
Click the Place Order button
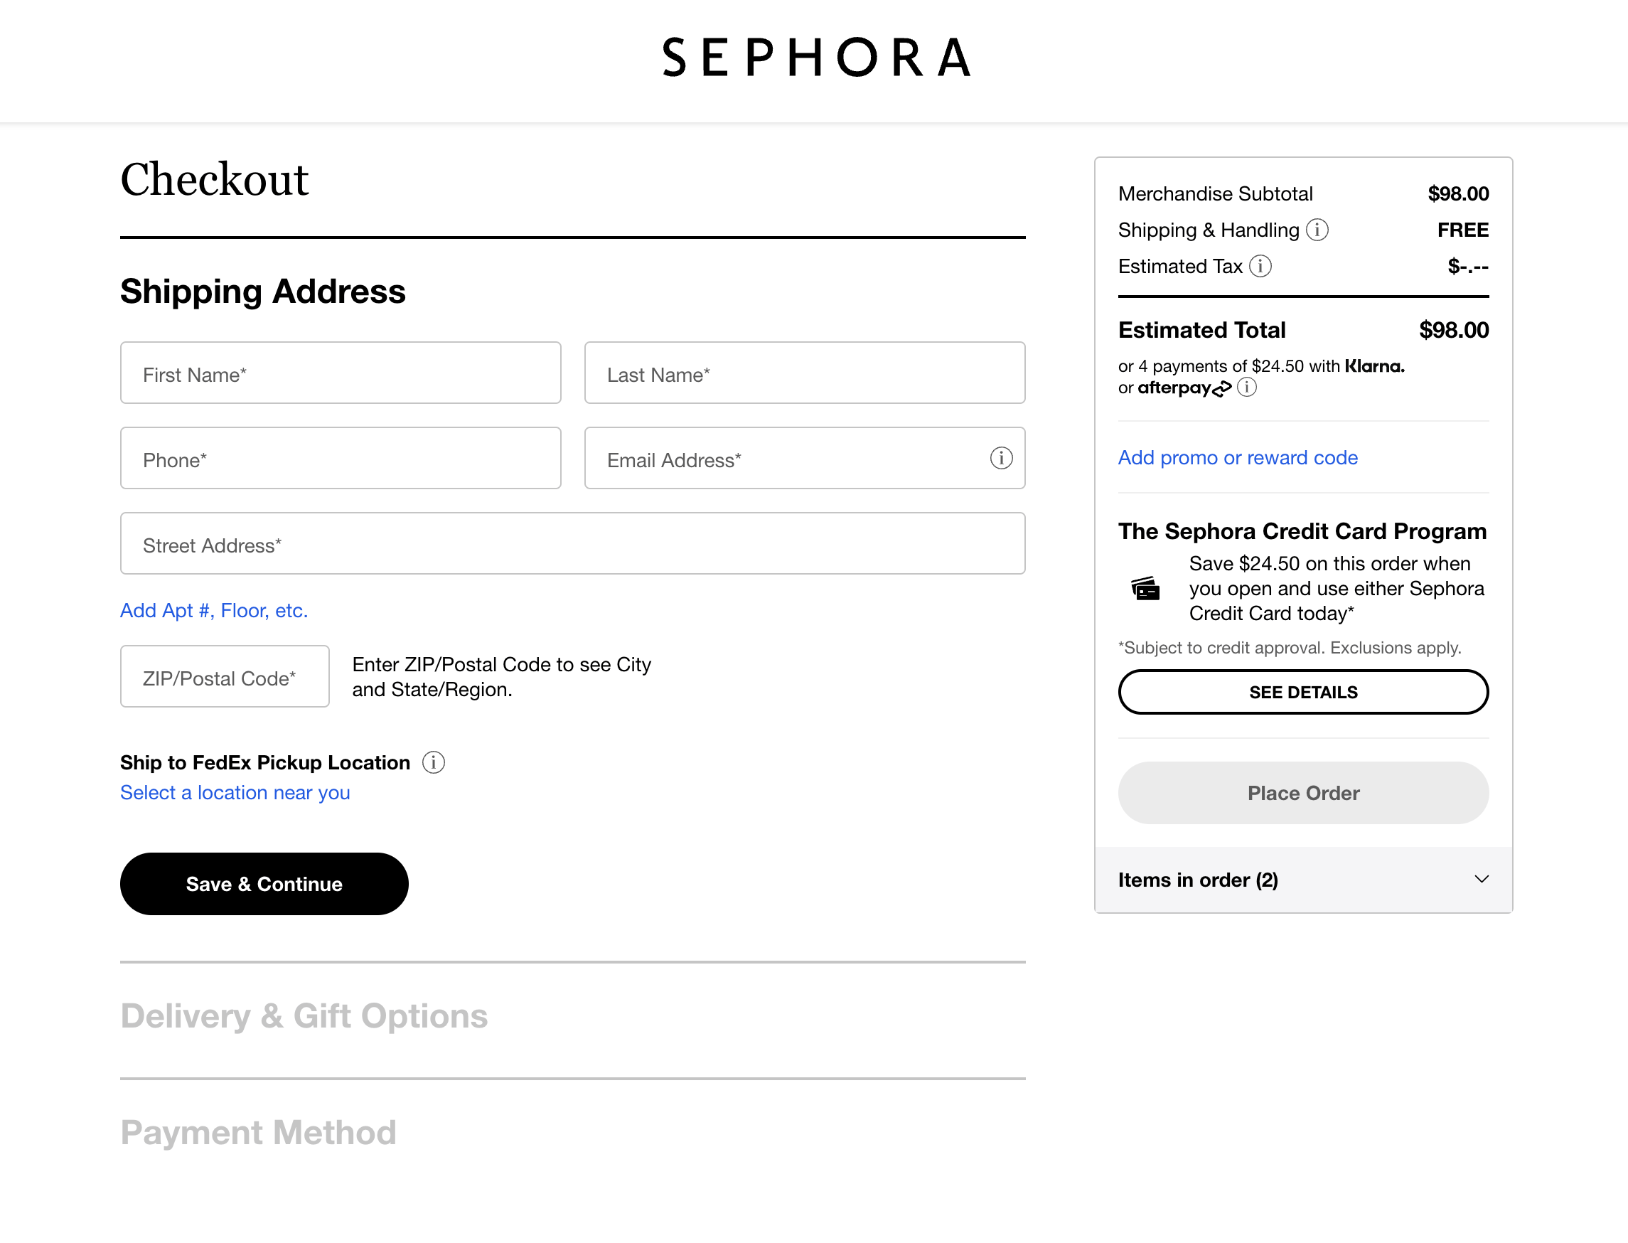coord(1302,793)
